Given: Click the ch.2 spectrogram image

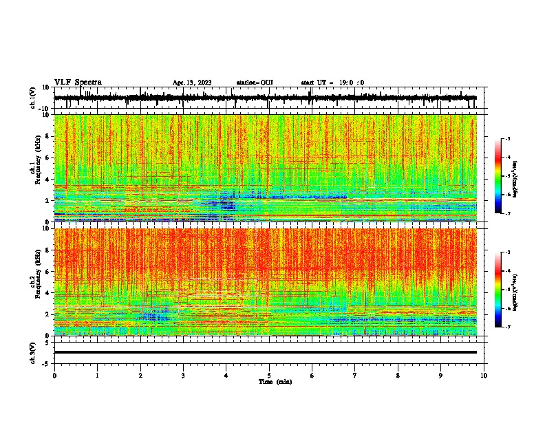Looking at the screenshot, I should 266,282.
